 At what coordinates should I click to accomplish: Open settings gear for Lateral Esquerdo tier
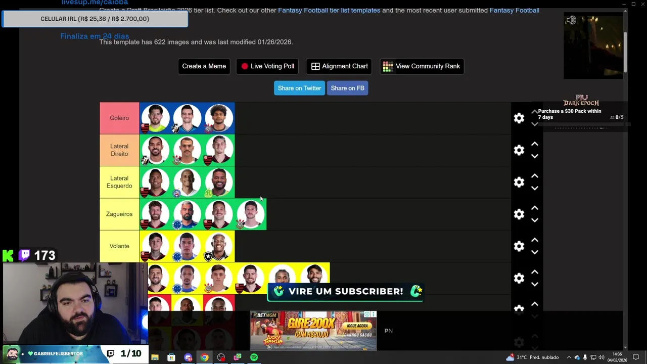[519, 182]
